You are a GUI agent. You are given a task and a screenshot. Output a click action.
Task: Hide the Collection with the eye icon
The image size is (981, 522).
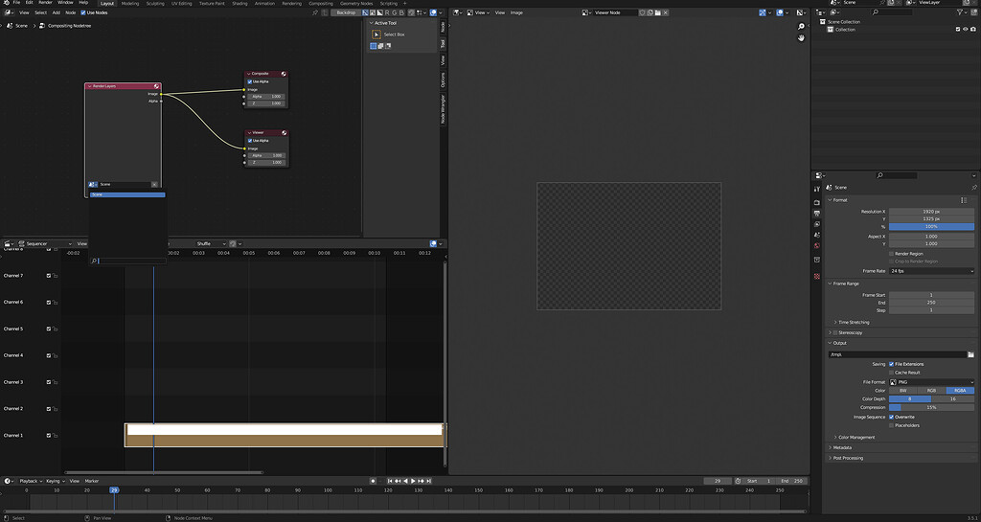coord(966,30)
